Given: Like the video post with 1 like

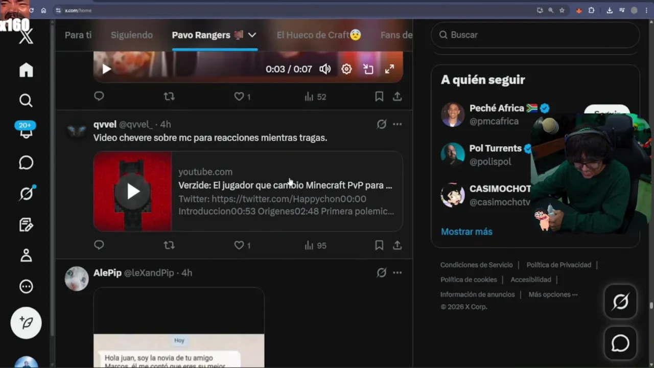Looking at the screenshot, I should coord(242,96).
